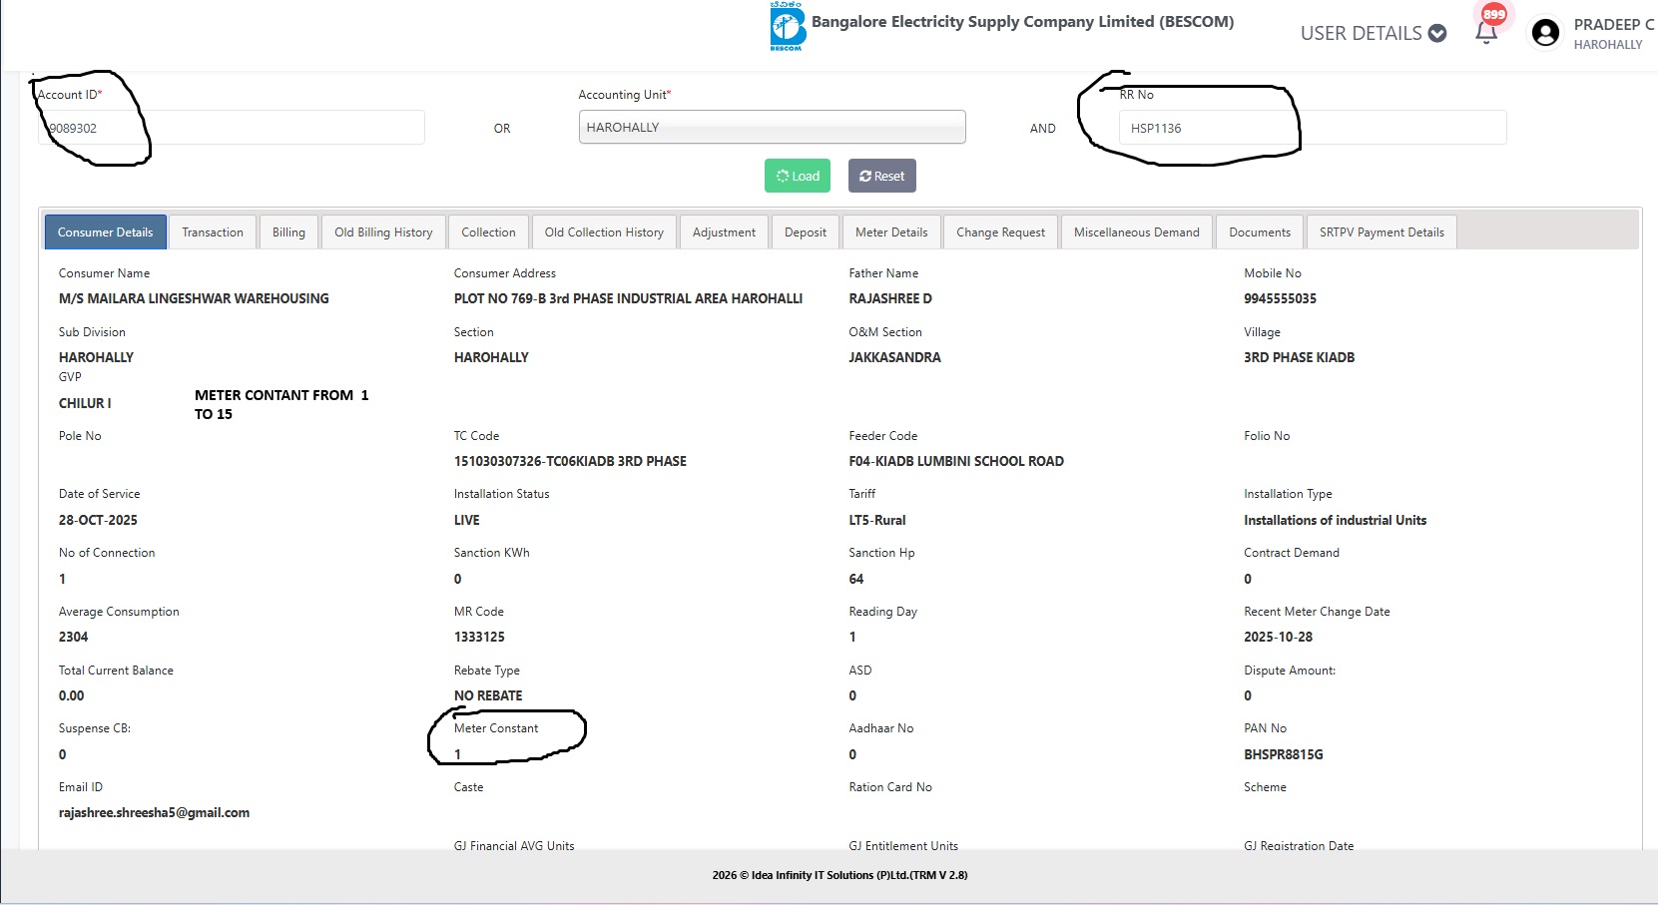The height and width of the screenshot is (905, 1658).
Task: Click Tariff value LT5-Rural
Action: pyautogui.click(x=877, y=520)
